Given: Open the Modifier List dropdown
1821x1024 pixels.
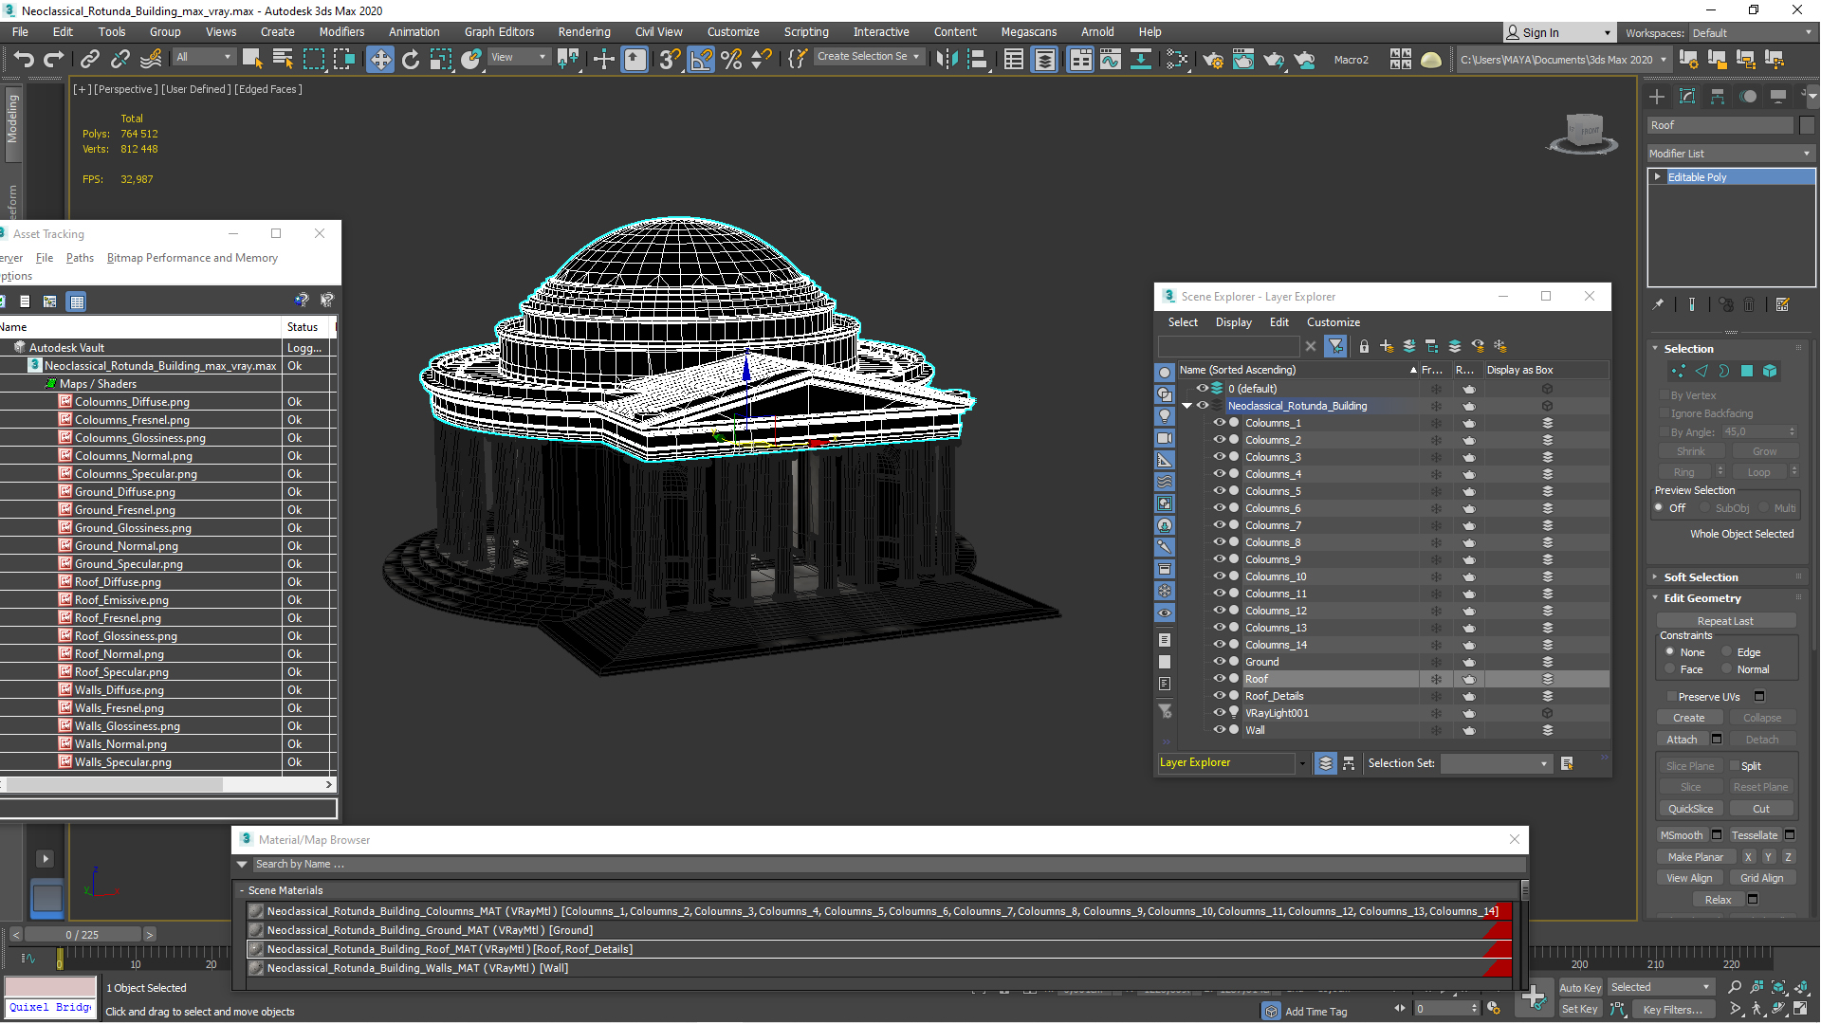Looking at the screenshot, I should click(x=1731, y=154).
